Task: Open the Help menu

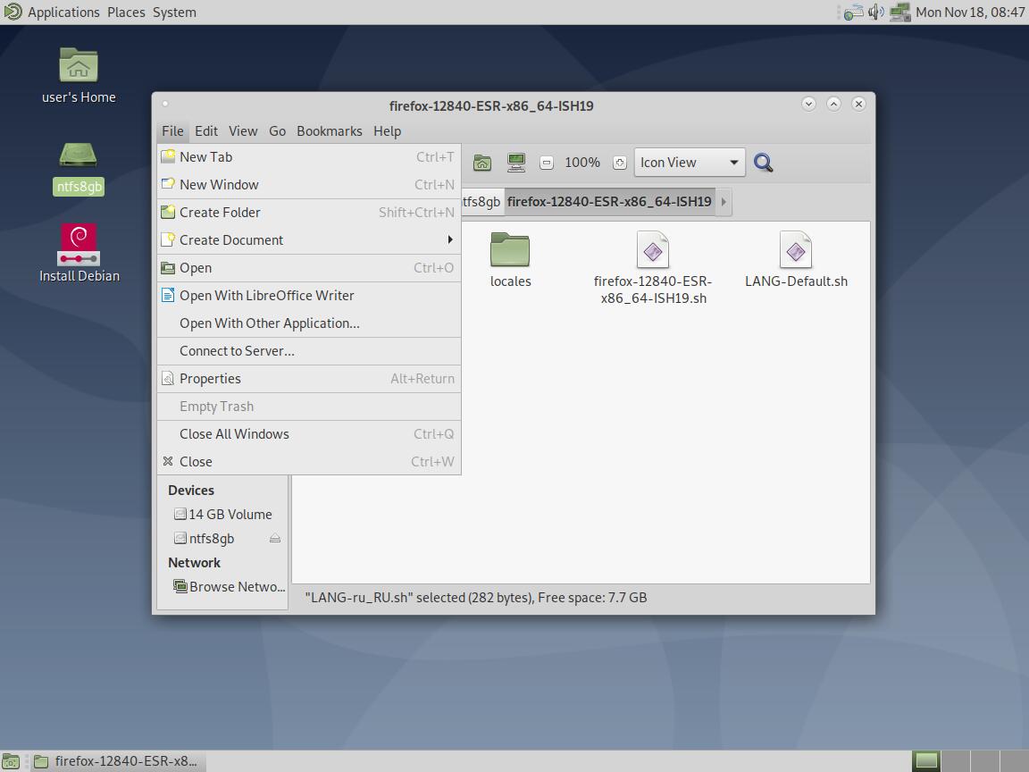Action: point(387,131)
